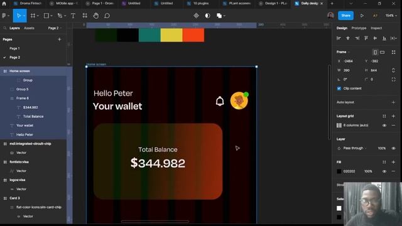402x226 pixels.
Task: Open the Figma main menu icon
Action: (4, 16)
